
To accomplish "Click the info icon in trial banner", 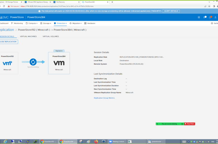I will pyautogui.click(x=39, y=11).
